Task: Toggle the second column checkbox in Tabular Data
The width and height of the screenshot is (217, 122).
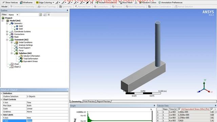Action: tap(212, 109)
